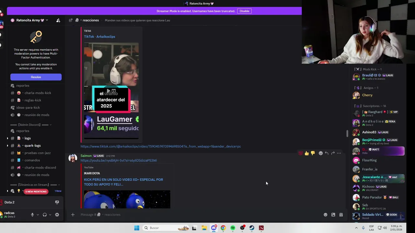Click the plus attachment button in message bar
The height and width of the screenshot is (233, 415).
pos(73,215)
